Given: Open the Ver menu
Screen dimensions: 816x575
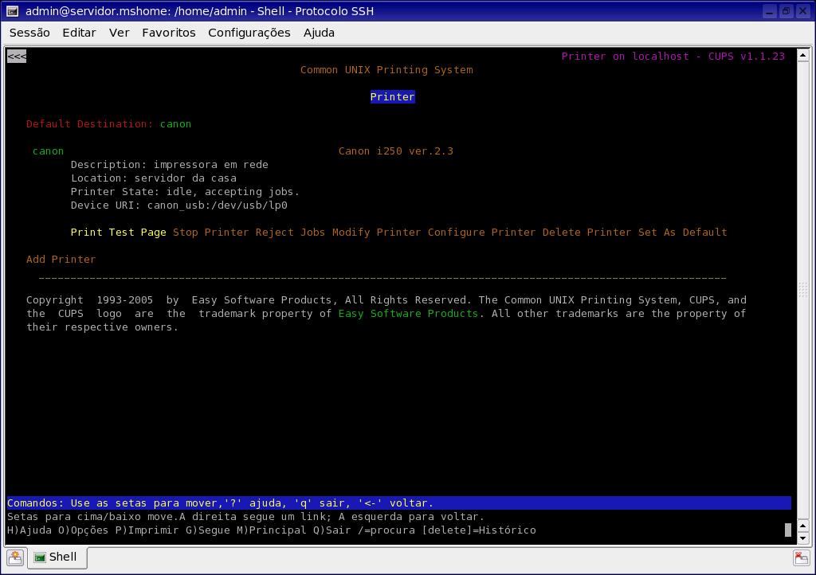Looking at the screenshot, I should [120, 33].
